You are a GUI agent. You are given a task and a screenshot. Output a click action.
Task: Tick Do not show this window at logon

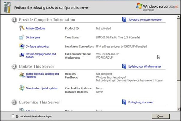(13, 116)
